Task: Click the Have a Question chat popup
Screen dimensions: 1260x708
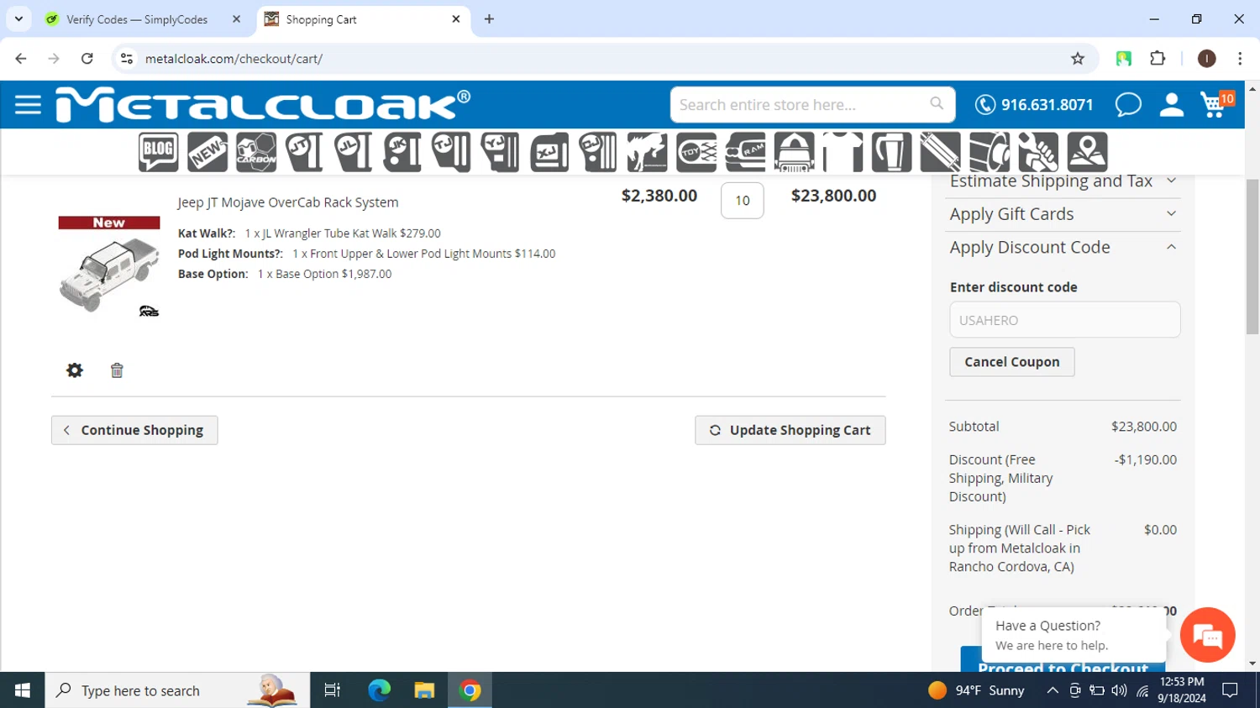Action: pyautogui.click(x=1074, y=636)
